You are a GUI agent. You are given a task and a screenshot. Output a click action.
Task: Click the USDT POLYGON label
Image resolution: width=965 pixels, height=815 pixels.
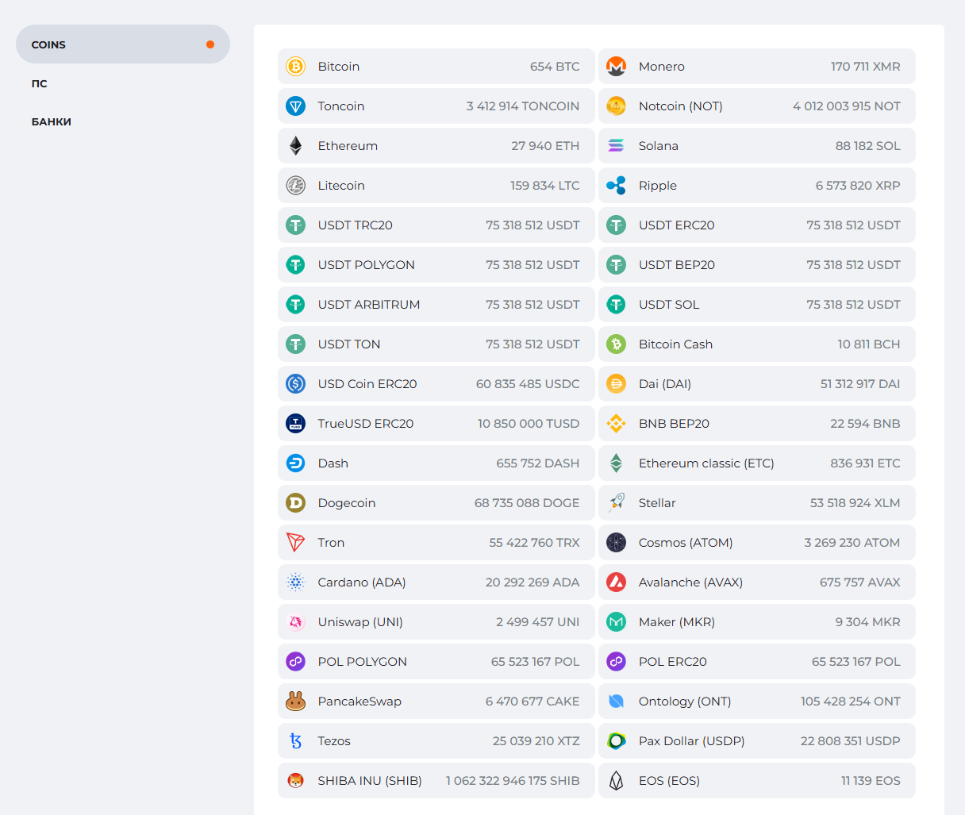point(367,265)
